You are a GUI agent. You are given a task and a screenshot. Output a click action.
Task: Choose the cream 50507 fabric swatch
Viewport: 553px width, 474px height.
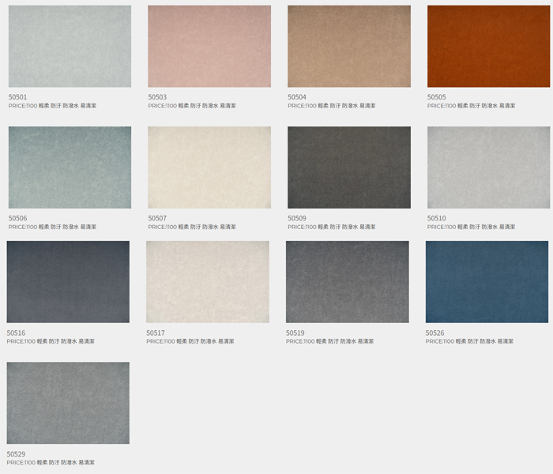(x=209, y=167)
